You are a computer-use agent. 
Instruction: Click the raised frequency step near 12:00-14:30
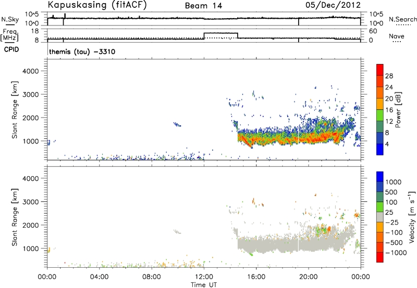220,33
